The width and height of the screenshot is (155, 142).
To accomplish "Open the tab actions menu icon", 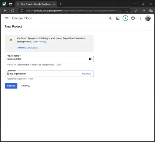I will 11,4.
